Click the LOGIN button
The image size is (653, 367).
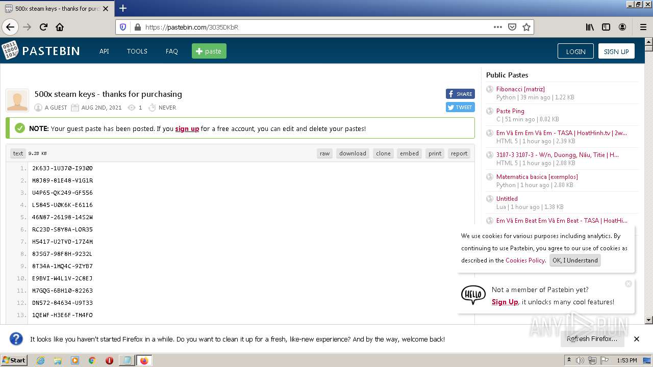point(575,51)
